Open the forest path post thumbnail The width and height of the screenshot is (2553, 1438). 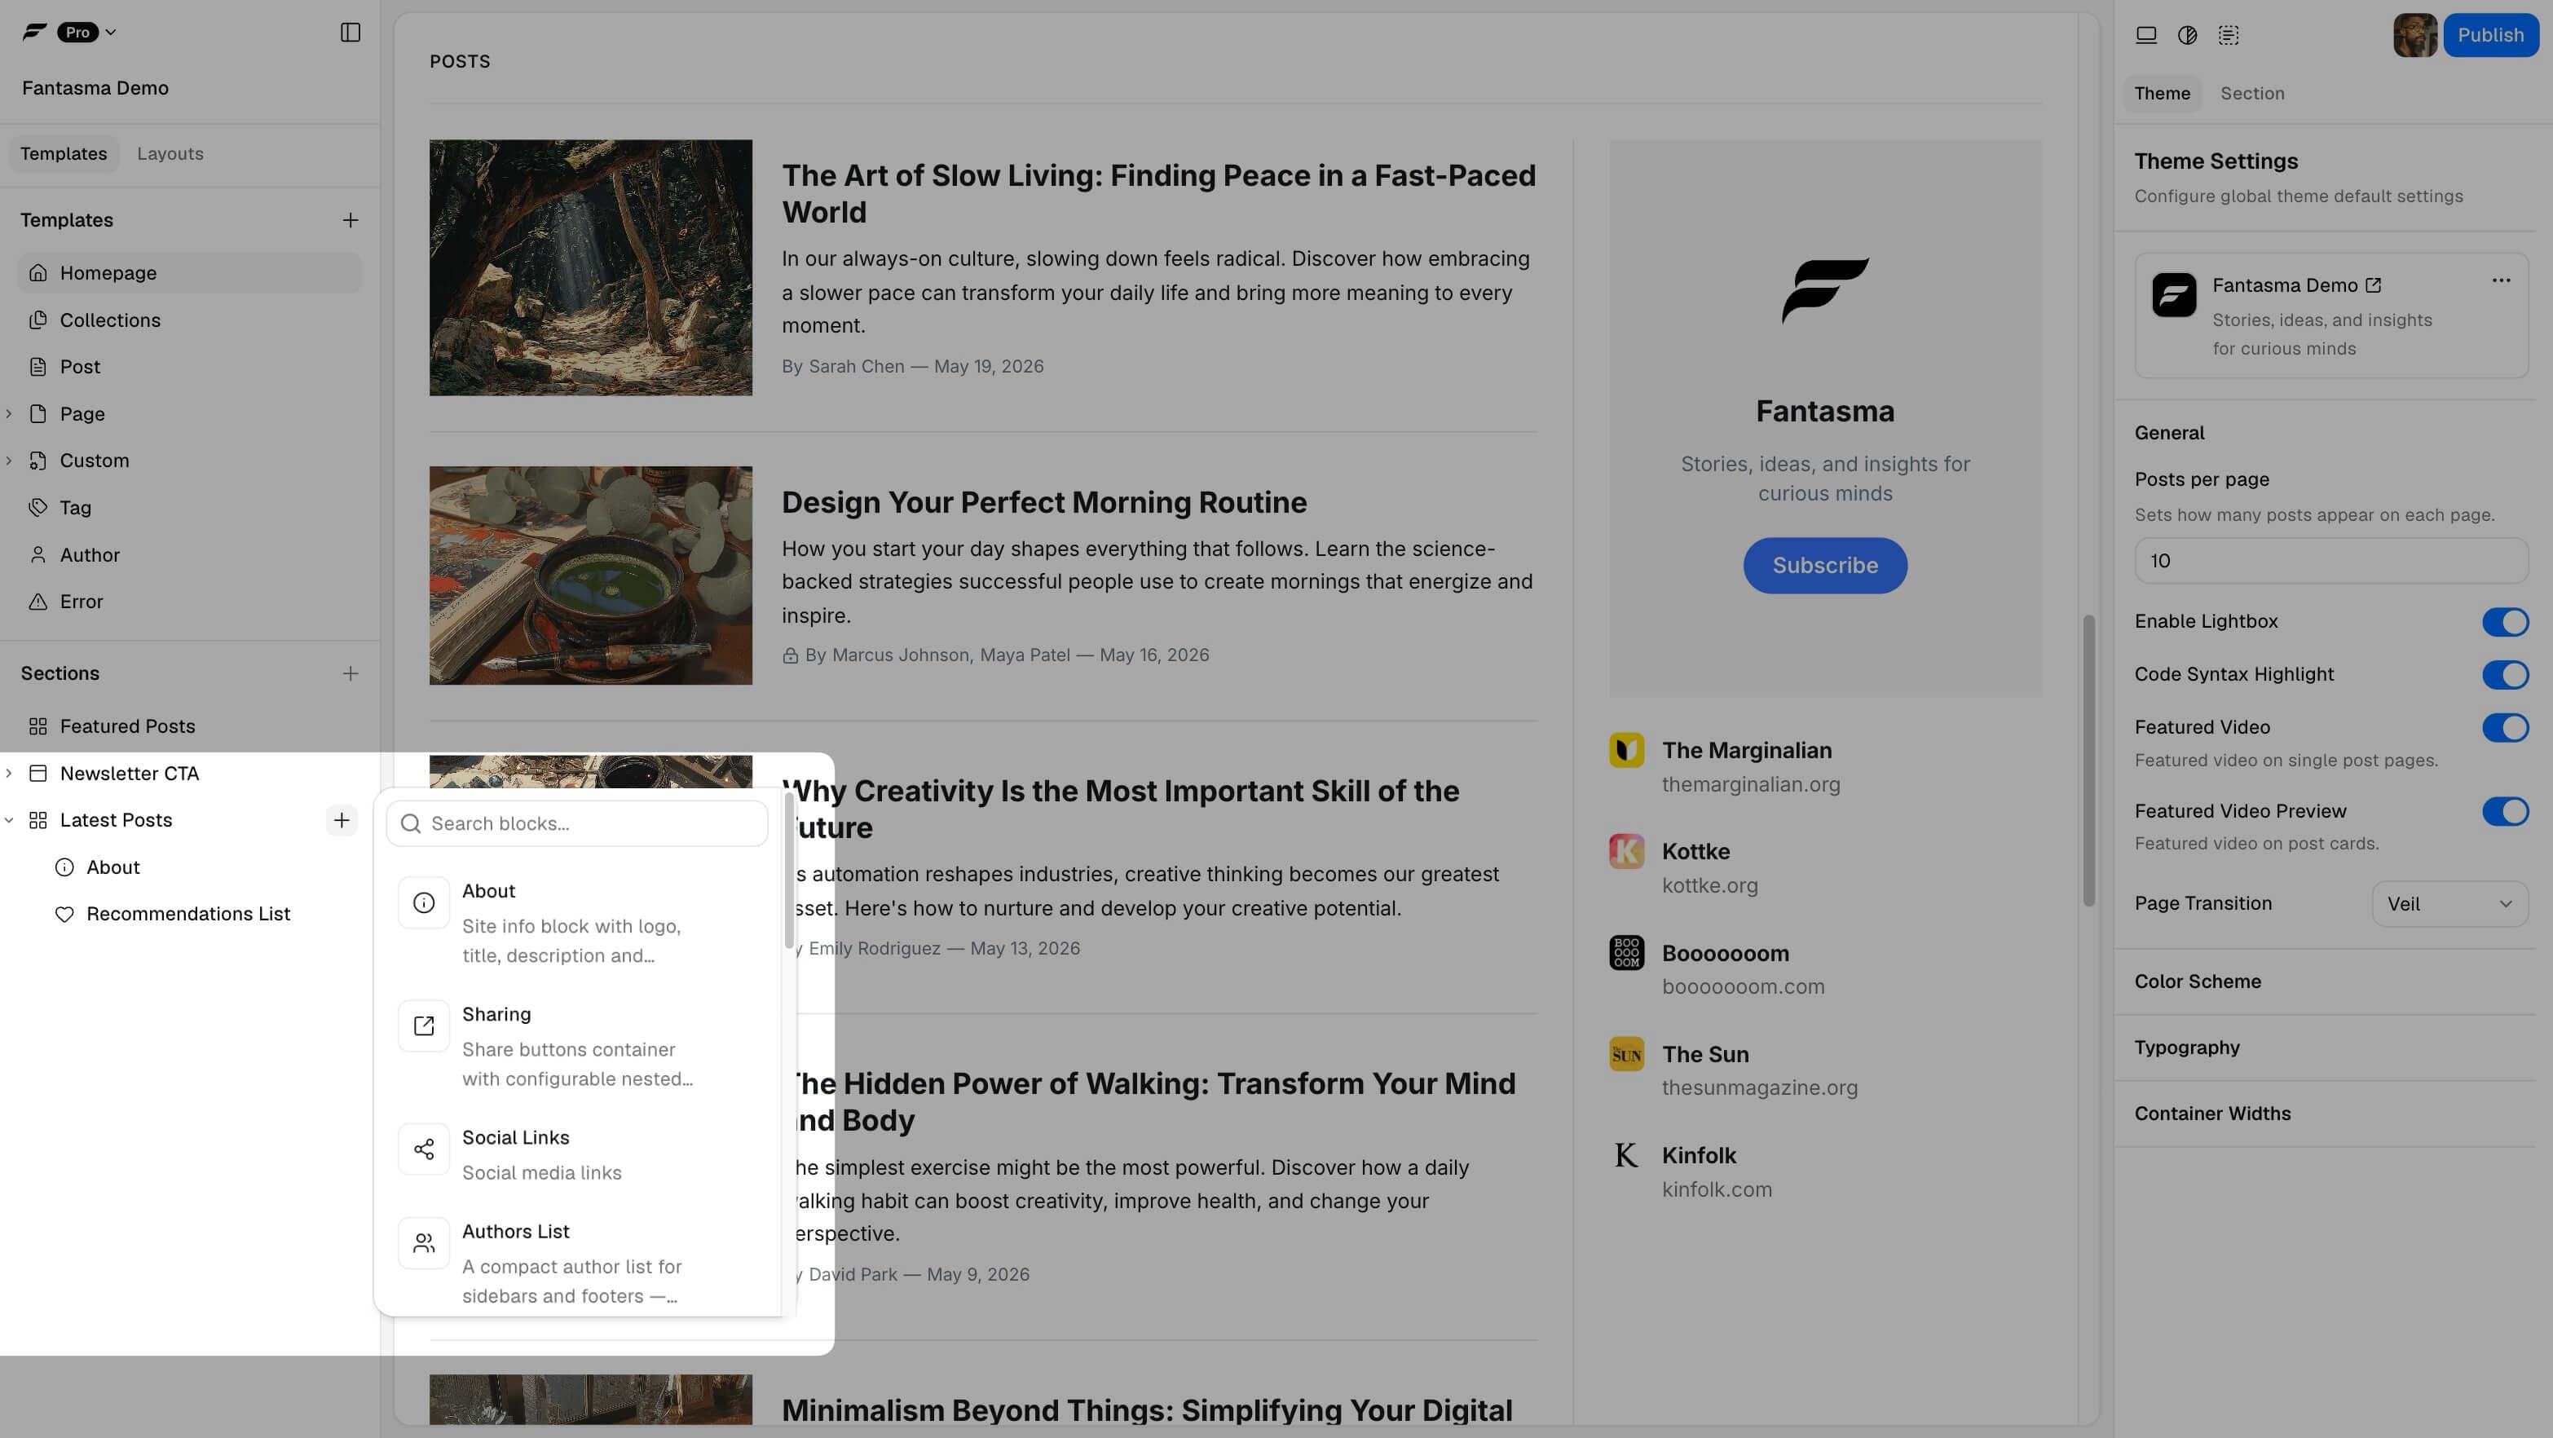point(591,267)
